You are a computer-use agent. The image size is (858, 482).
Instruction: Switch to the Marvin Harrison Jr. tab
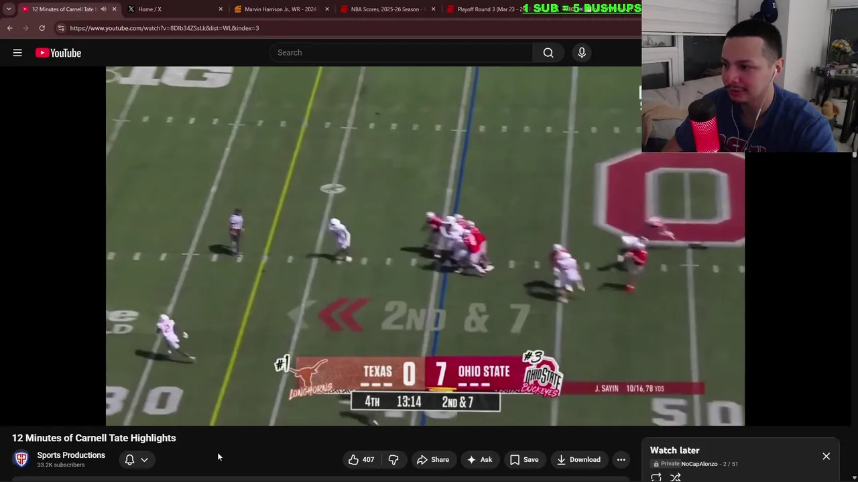coord(280,9)
